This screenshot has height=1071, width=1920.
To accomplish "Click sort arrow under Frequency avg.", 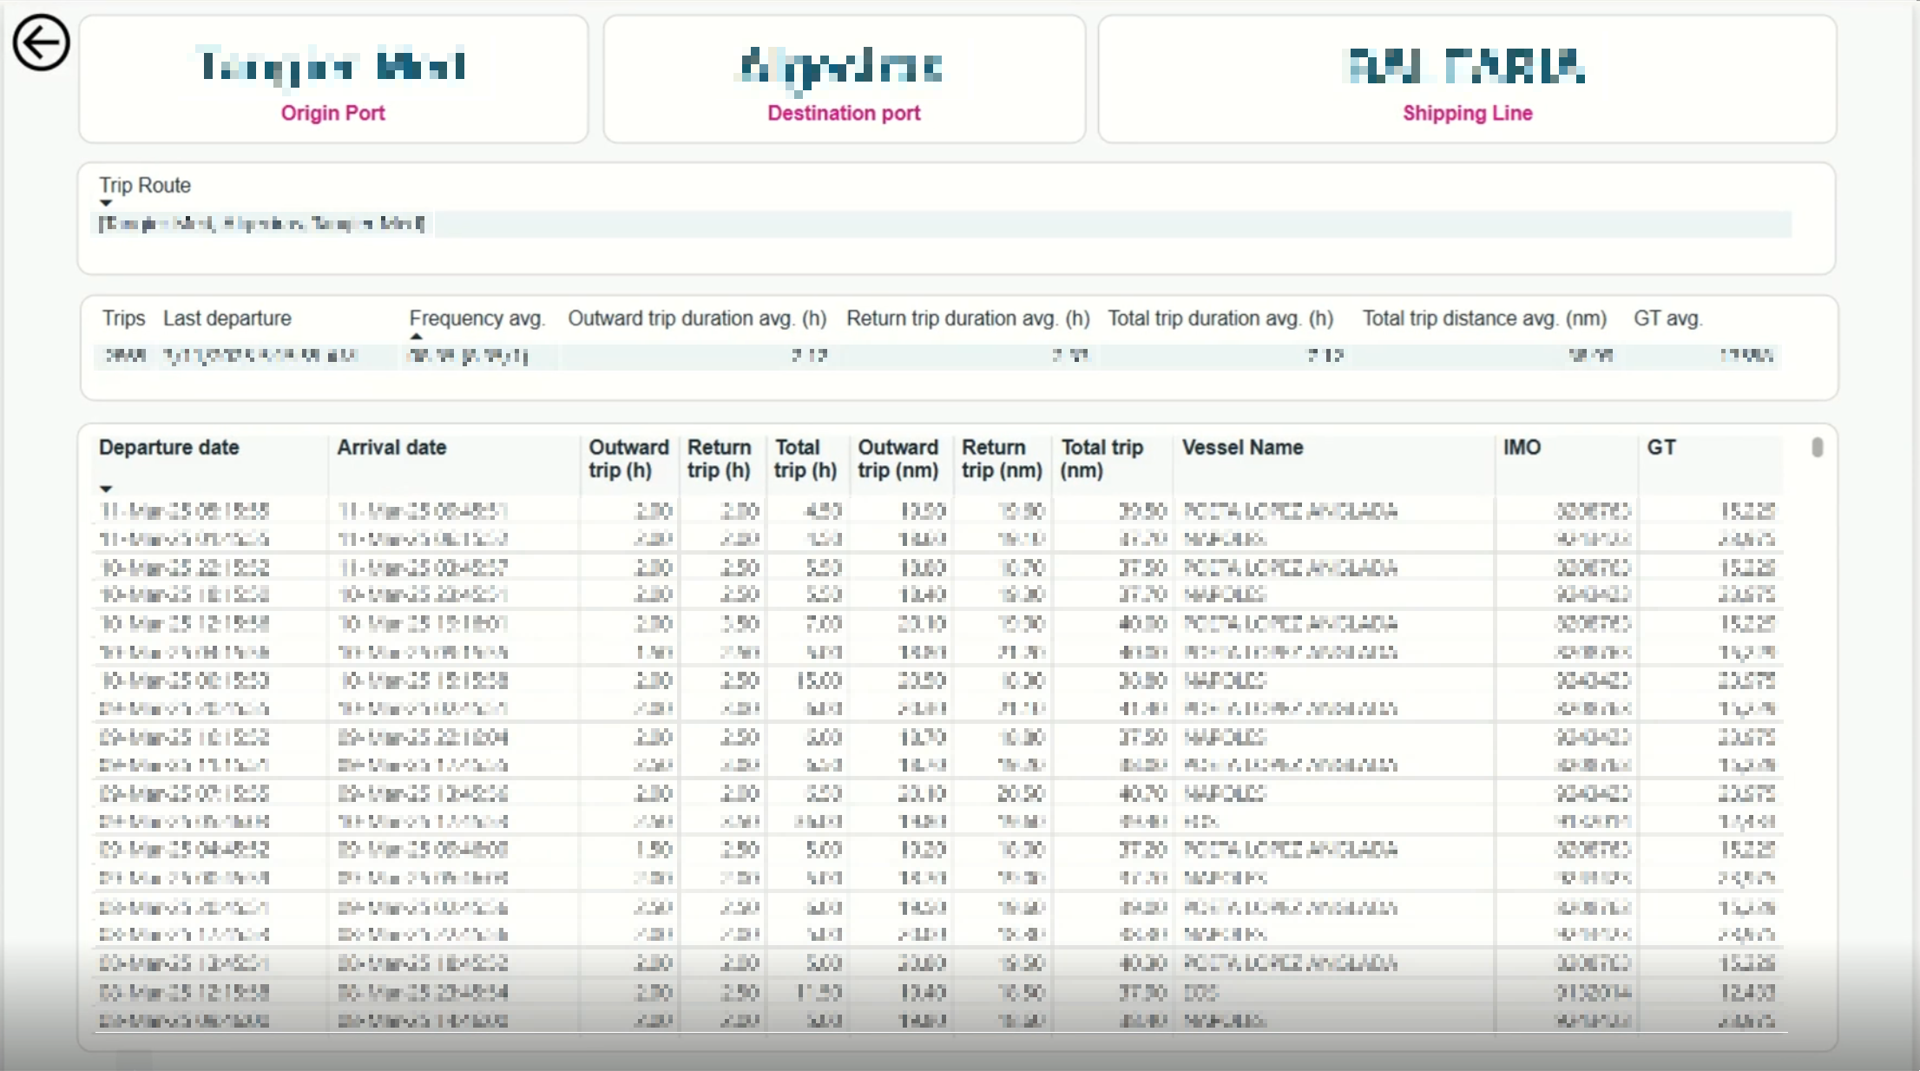I will pos(417,336).
